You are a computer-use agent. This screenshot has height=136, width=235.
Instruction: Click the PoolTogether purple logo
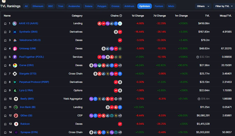pos(15,57)
